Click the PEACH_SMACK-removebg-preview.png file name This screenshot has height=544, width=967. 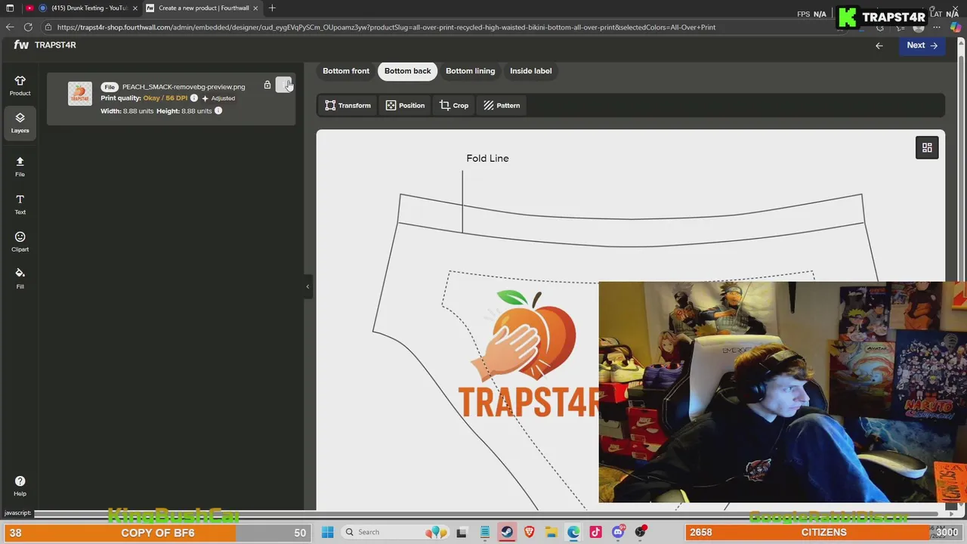pyautogui.click(x=184, y=87)
